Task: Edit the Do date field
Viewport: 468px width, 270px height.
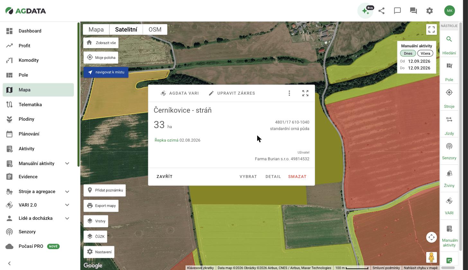Action: [x=419, y=68]
